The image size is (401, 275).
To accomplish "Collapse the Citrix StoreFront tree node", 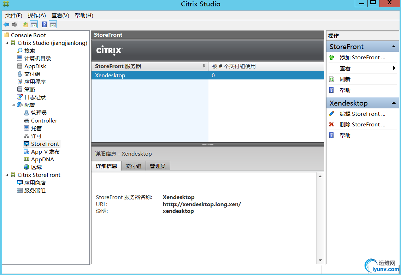I will [7, 175].
